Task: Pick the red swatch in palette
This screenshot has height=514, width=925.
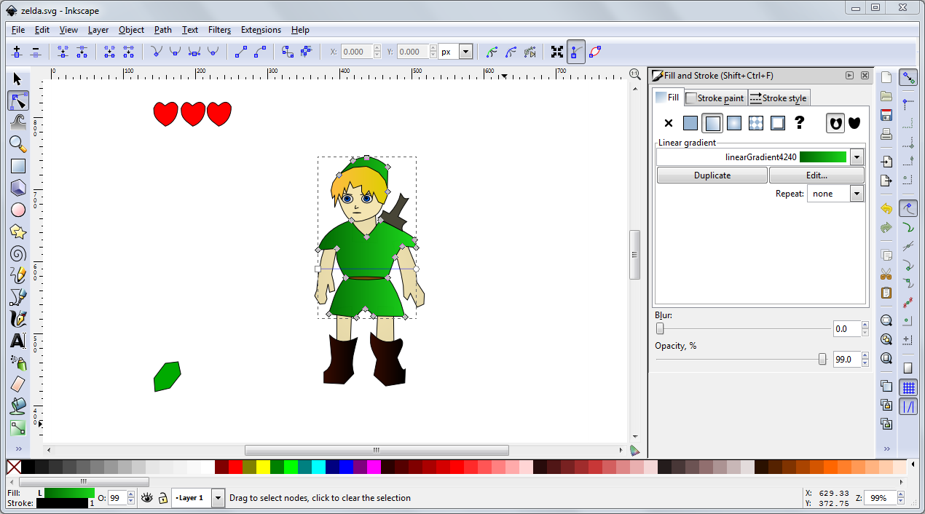Action: pyautogui.click(x=235, y=467)
